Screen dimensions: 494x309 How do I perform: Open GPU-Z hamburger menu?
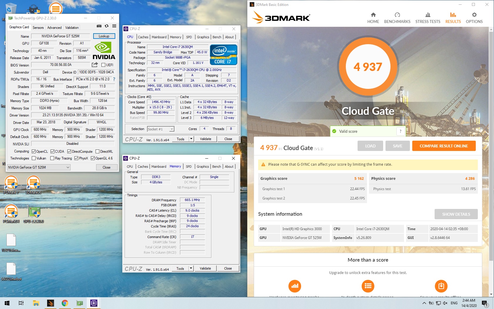[x=114, y=26]
